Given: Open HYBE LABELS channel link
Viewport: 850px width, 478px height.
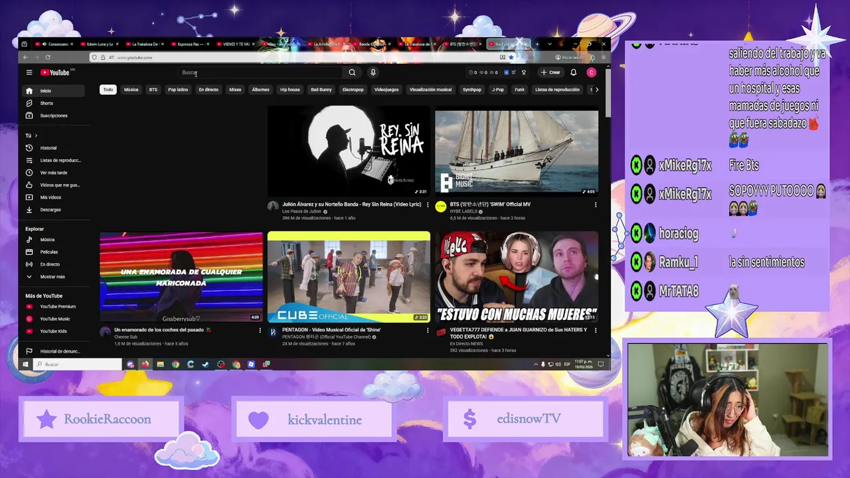Looking at the screenshot, I should point(464,212).
